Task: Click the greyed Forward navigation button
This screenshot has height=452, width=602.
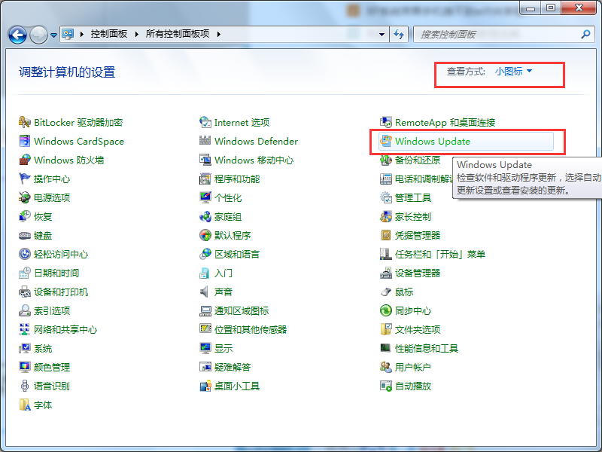Action: point(39,35)
